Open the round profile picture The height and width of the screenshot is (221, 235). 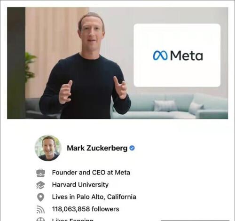pyautogui.click(x=48, y=148)
